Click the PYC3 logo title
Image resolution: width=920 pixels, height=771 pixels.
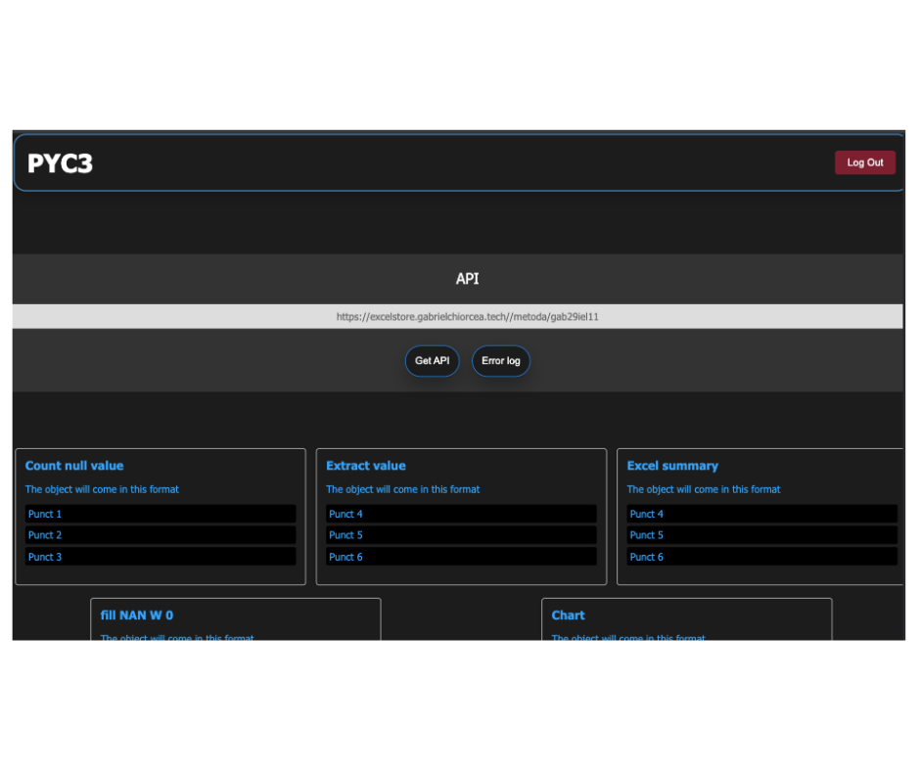pyautogui.click(x=60, y=163)
